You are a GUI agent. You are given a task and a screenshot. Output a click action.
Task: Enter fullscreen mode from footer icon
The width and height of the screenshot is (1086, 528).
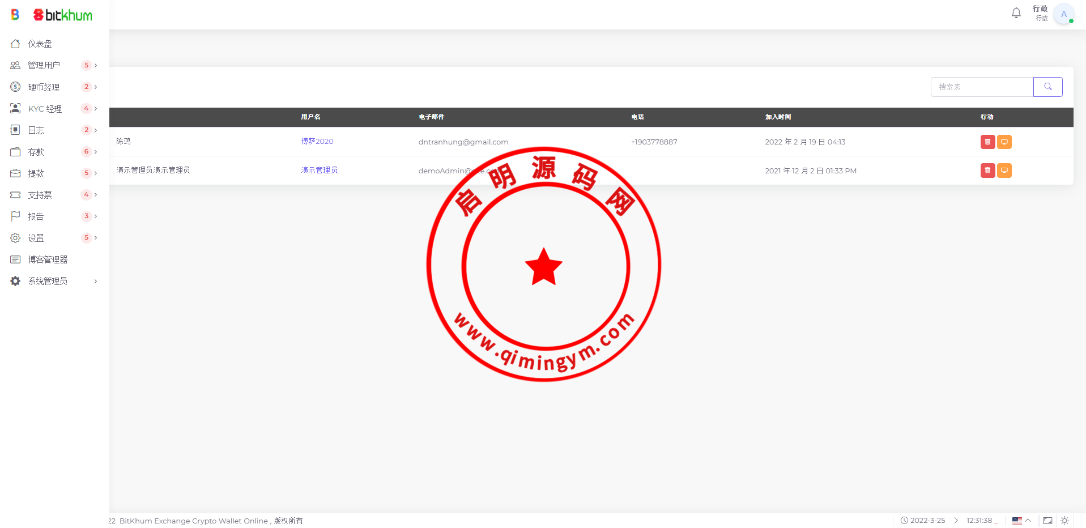pos(1047,521)
